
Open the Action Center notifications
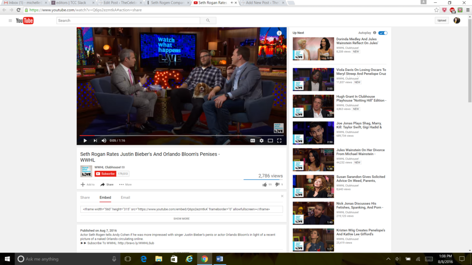coord(462,259)
